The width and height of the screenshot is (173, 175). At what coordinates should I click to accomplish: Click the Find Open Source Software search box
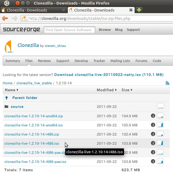(70, 30)
